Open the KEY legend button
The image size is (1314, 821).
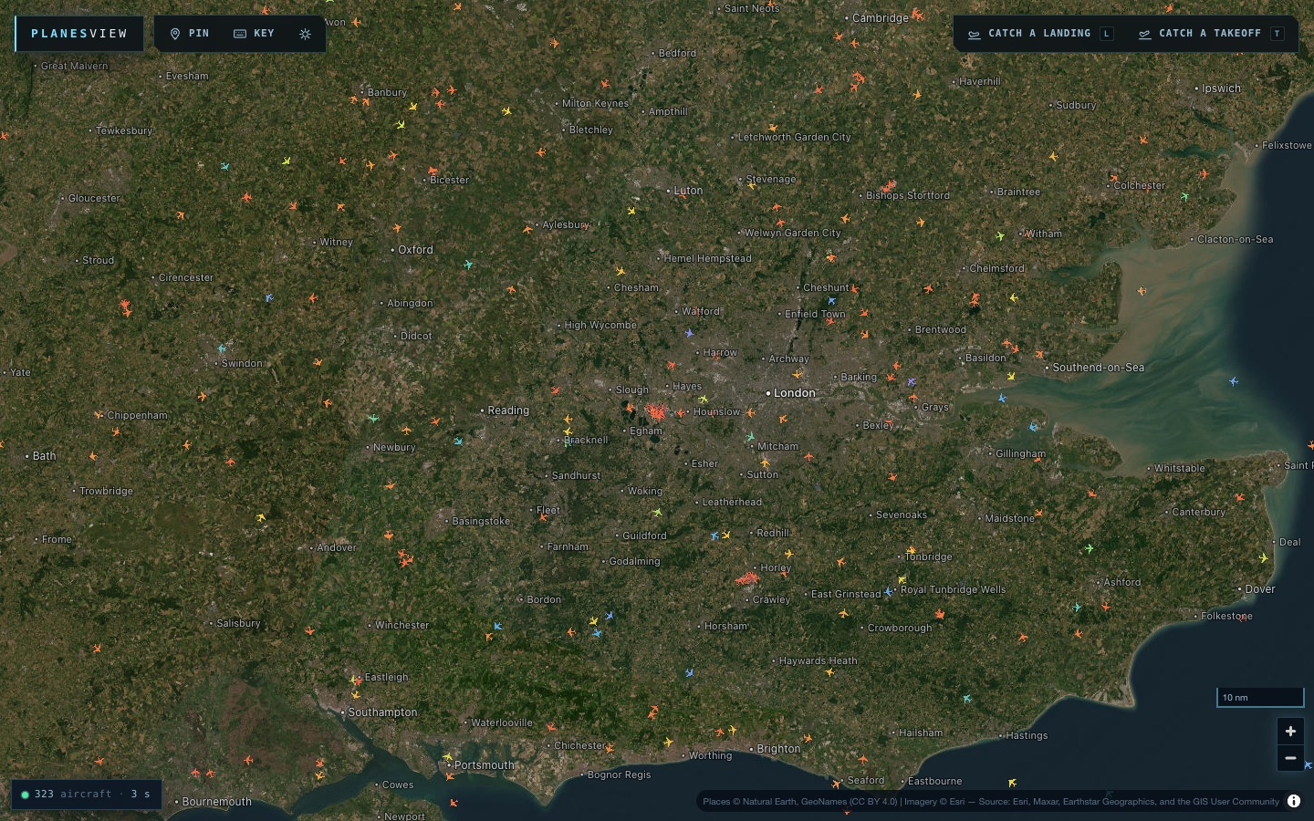click(254, 34)
